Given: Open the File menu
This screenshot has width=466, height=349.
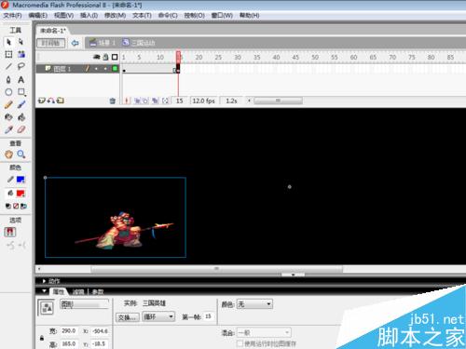Looking at the screenshot, I should click(x=12, y=15).
